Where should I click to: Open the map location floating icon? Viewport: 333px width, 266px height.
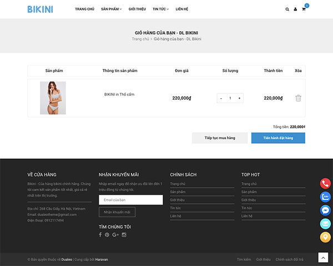click(x=325, y=237)
